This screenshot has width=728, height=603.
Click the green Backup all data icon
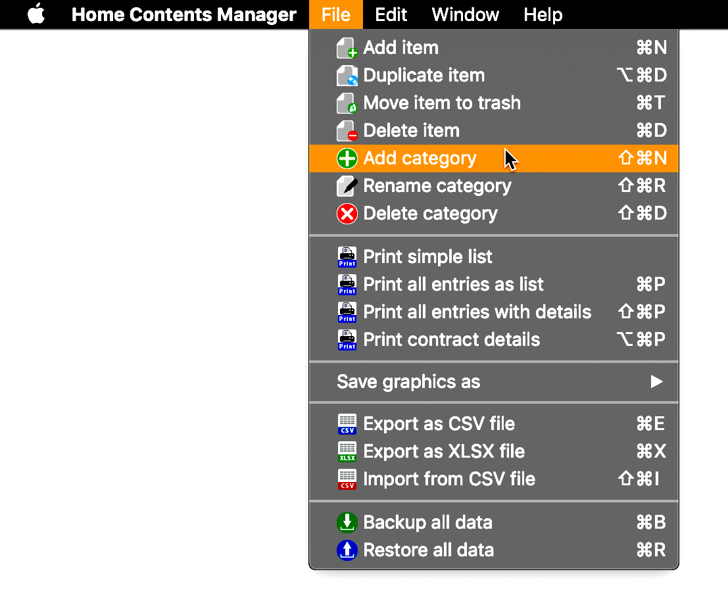tap(347, 522)
